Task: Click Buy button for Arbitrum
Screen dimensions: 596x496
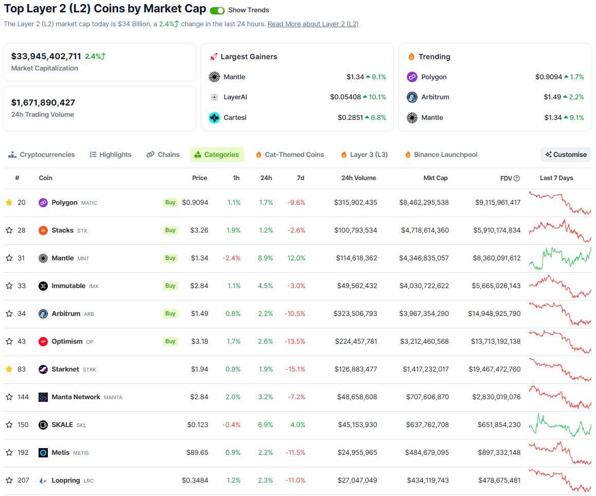Action: (170, 313)
